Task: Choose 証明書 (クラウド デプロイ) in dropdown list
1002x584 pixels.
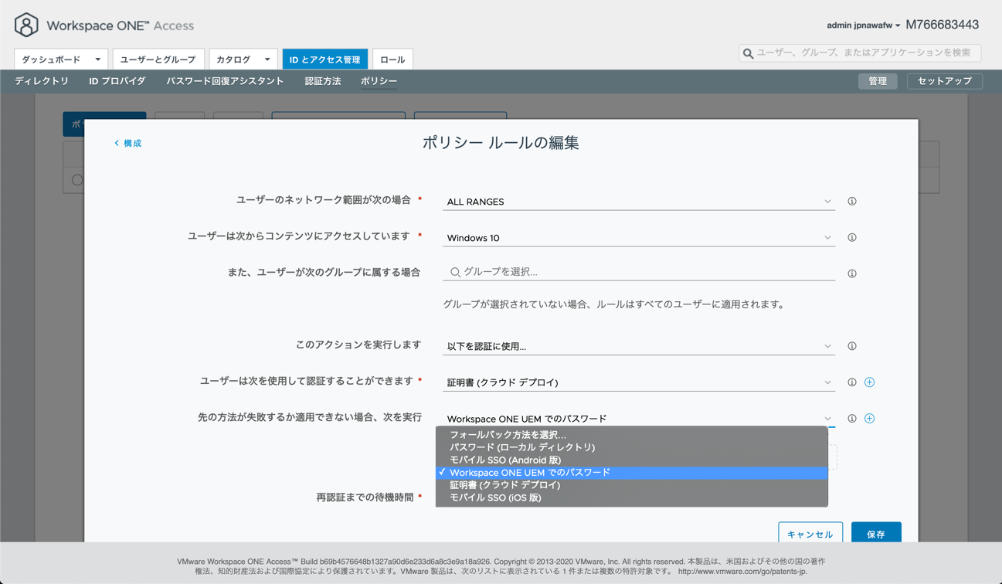Action: (632, 485)
